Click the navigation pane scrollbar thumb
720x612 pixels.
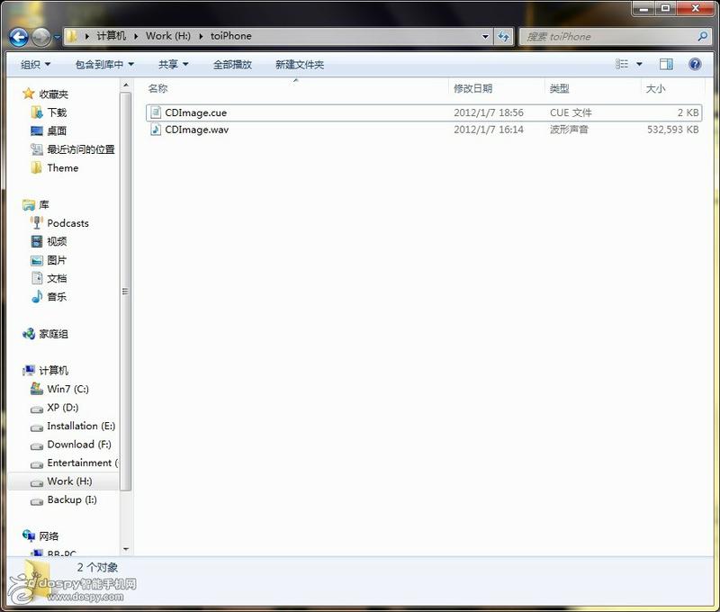(x=126, y=291)
